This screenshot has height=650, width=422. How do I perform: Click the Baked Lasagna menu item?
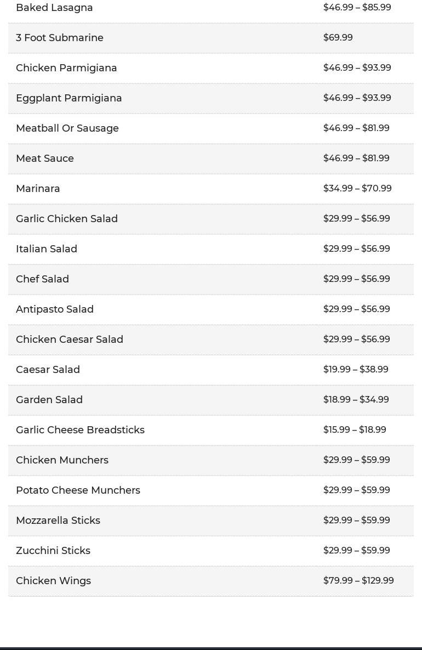[x=54, y=8]
